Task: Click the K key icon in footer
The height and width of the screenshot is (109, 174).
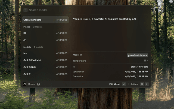Action: pyautogui.click(x=147, y=84)
